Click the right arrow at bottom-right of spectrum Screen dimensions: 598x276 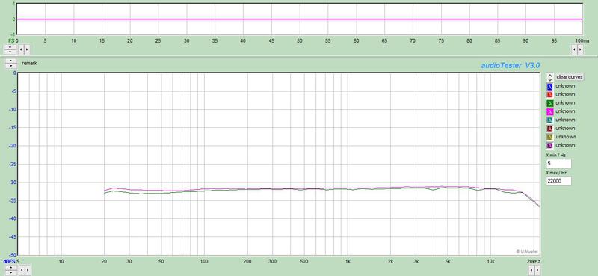coord(537,270)
